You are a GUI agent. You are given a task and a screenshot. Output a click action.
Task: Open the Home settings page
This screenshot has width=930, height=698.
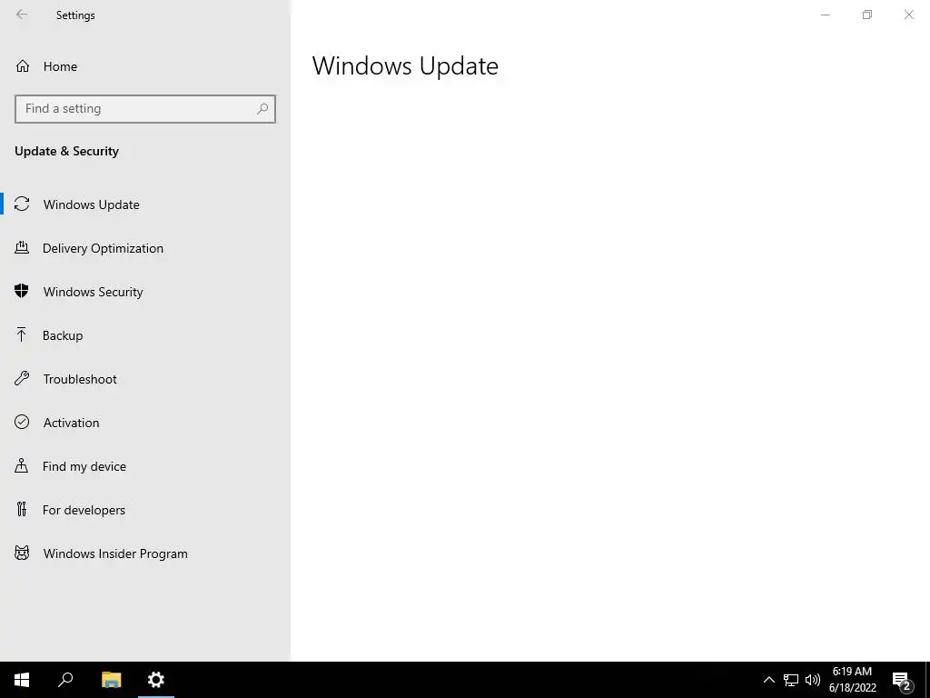coord(145,66)
